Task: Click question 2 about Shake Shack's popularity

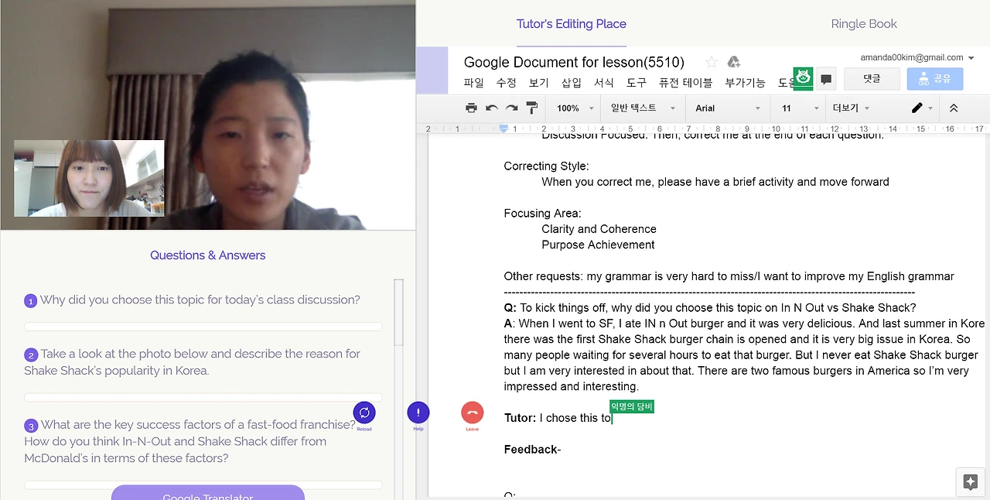Action: (193, 362)
